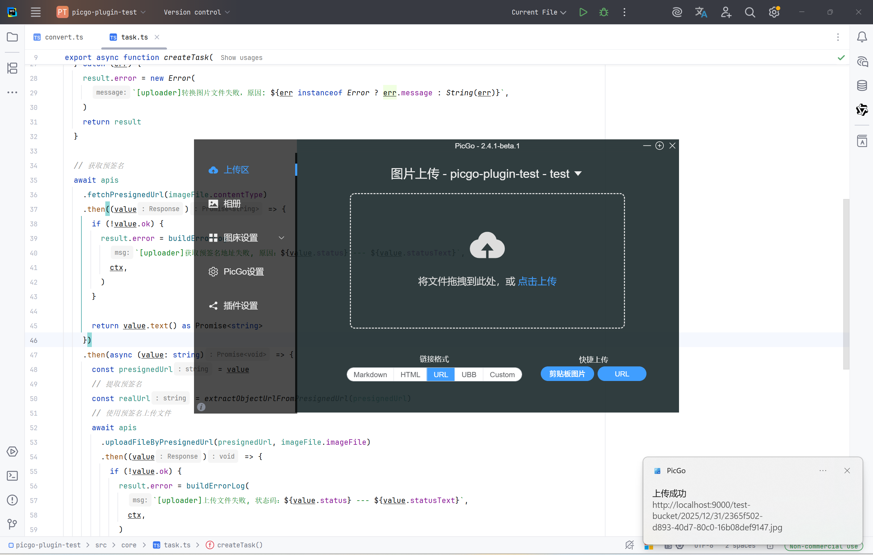Start debugging with the bug icon
This screenshot has height=555, width=873.
click(603, 12)
